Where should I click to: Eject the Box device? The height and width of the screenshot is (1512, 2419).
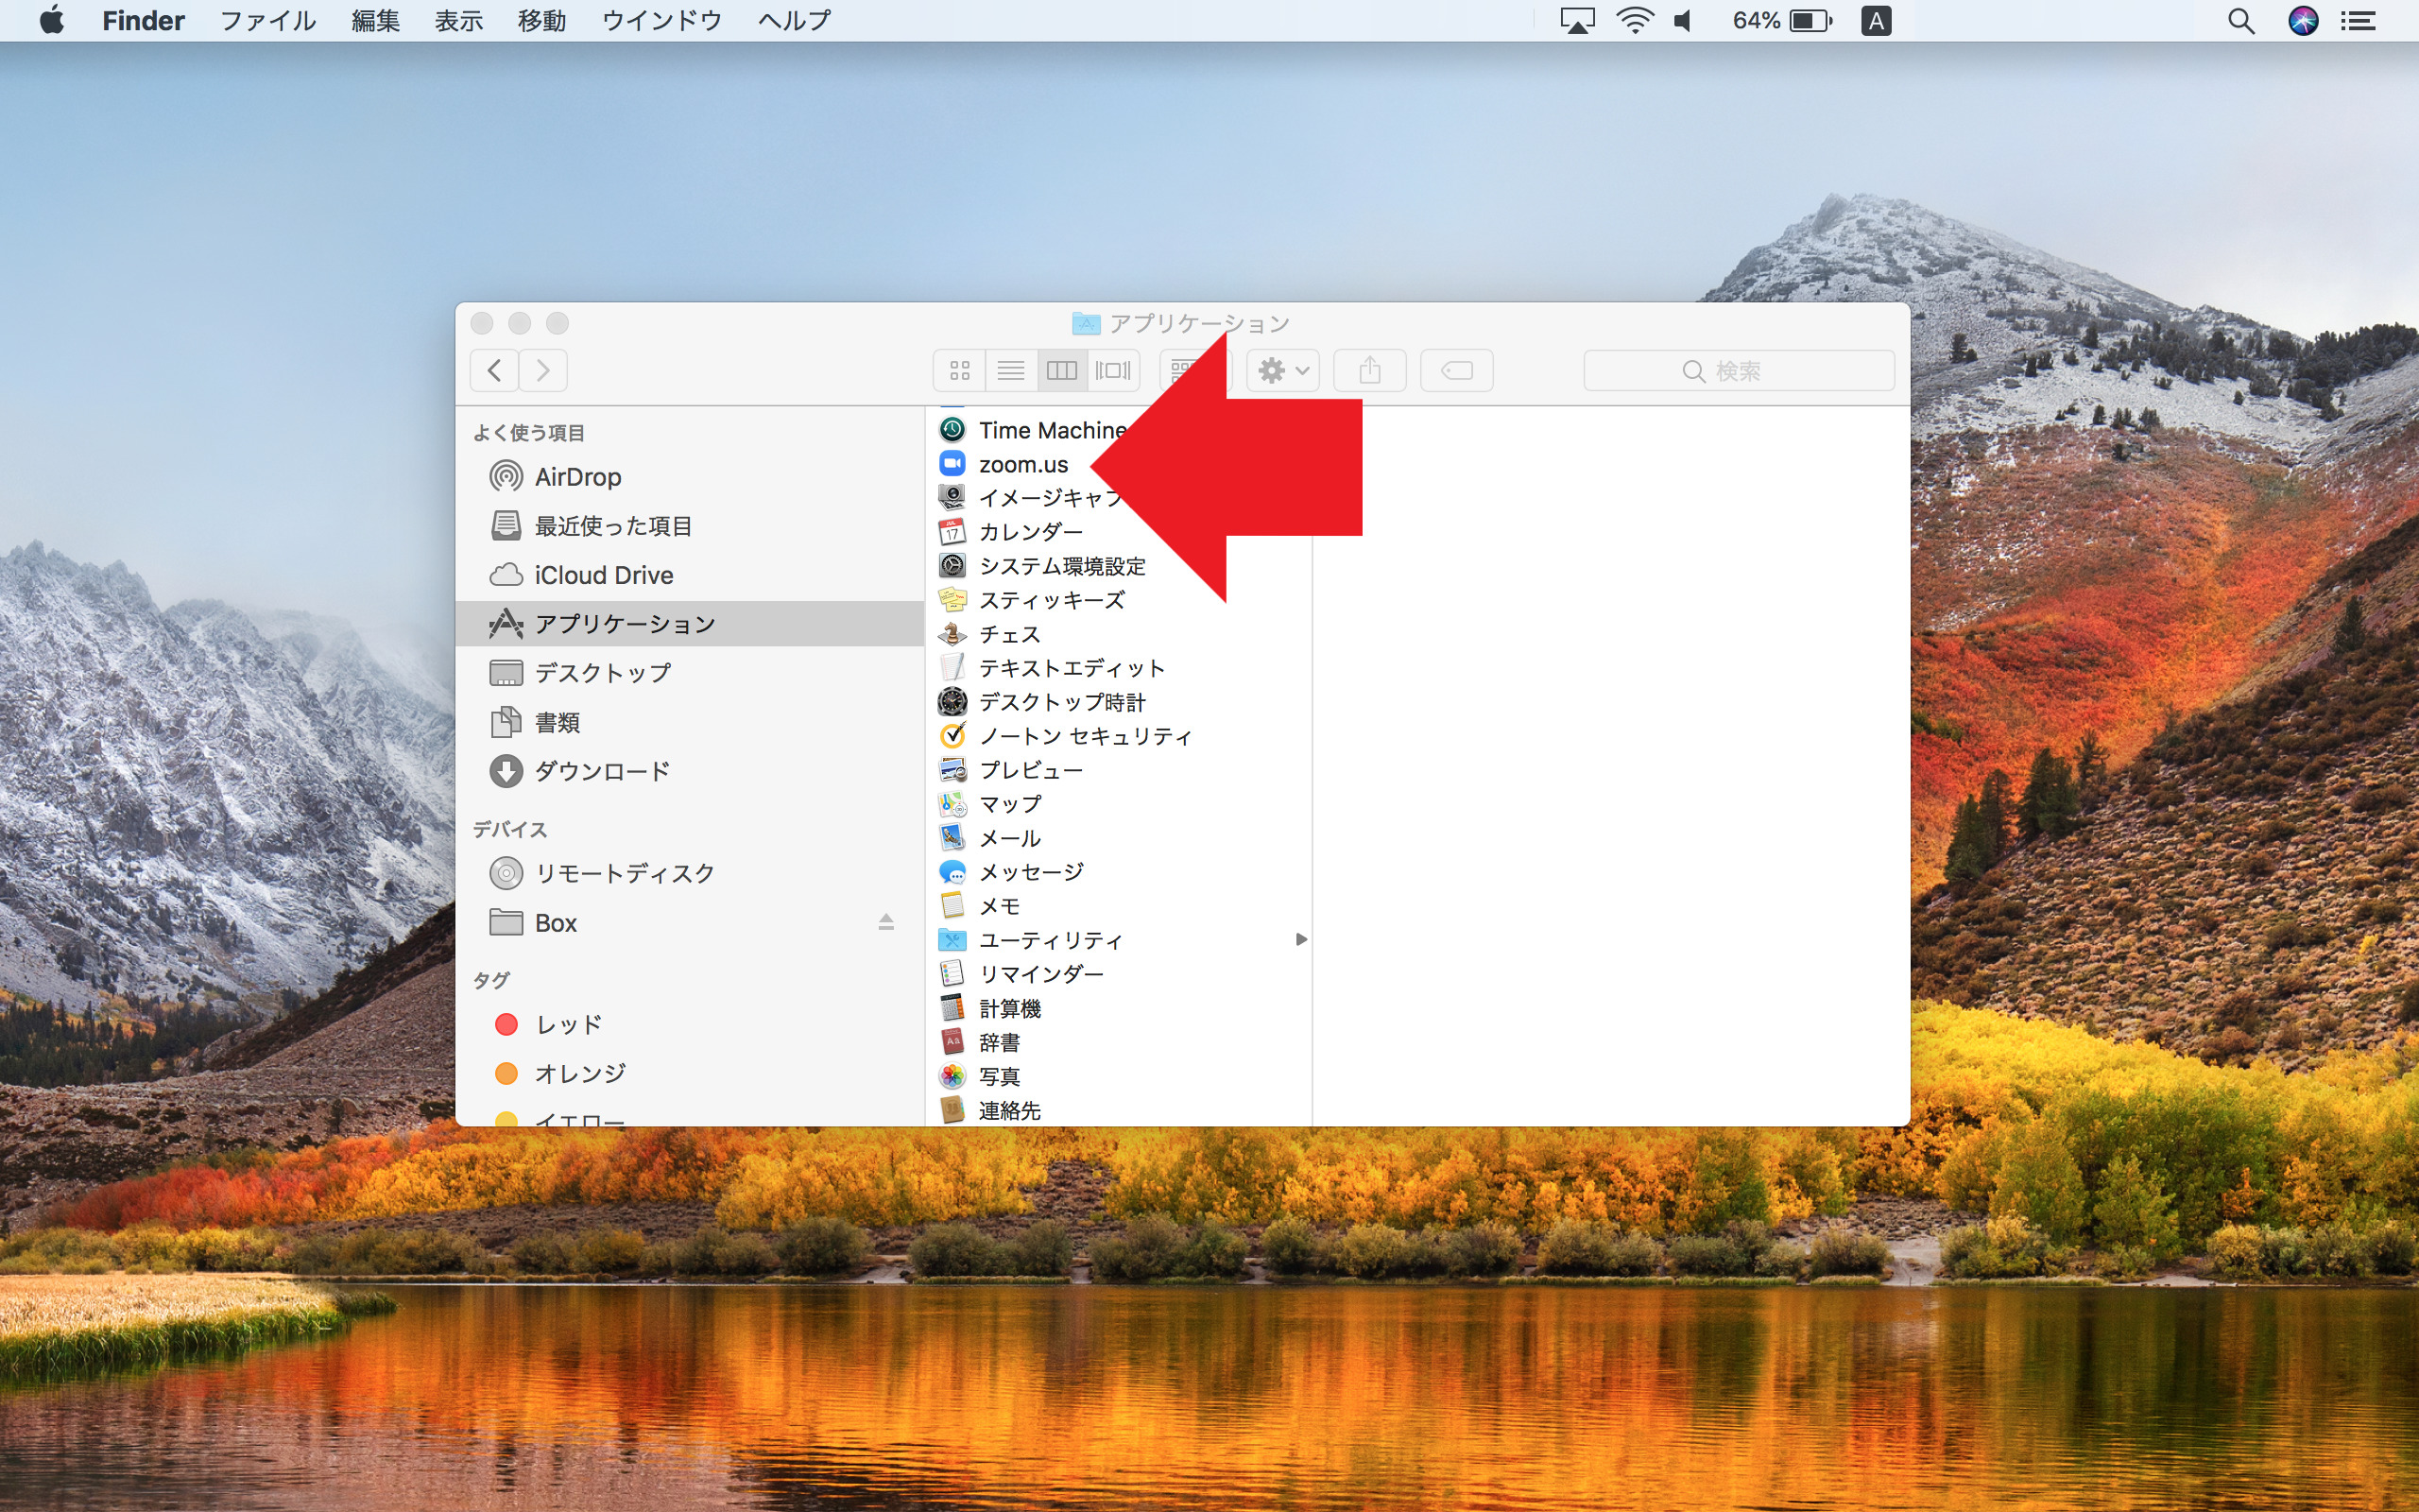[885, 922]
